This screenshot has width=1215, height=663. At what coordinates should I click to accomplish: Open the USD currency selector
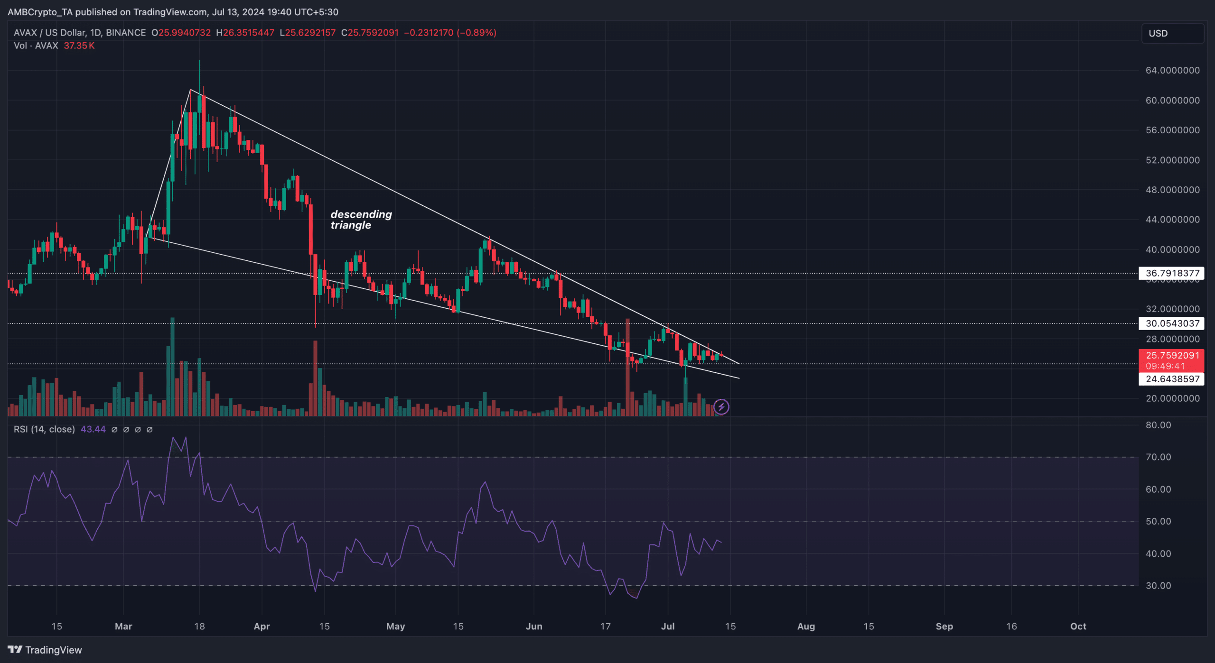(x=1172, y=33)
